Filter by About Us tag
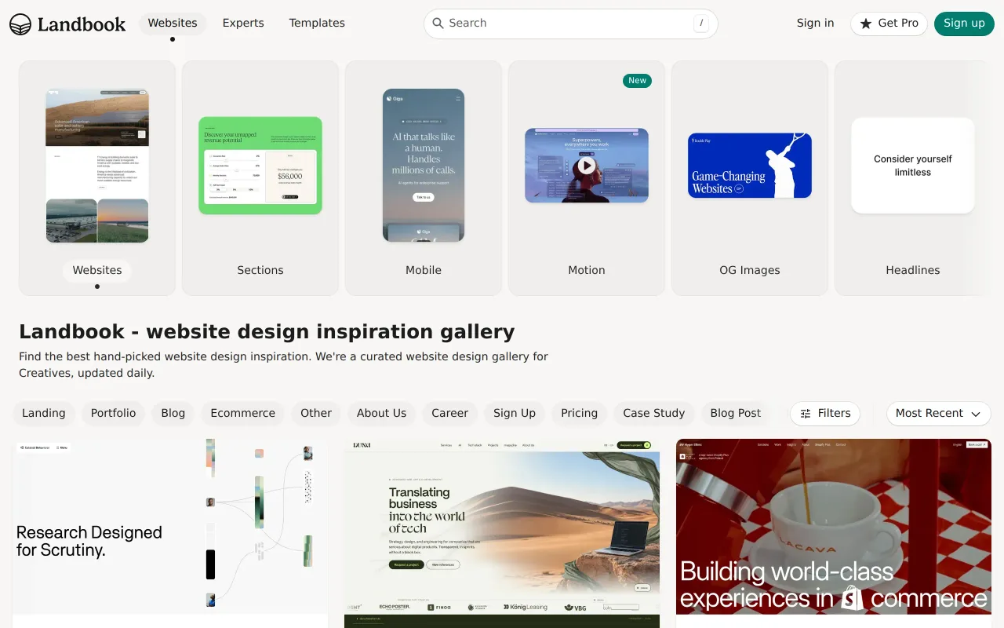Image resolution: width=1004 pixels, height=628 pixels. click(381, 414)
